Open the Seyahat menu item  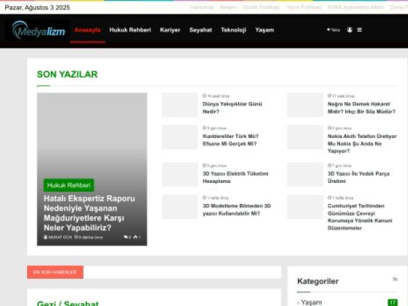[201, 30]
